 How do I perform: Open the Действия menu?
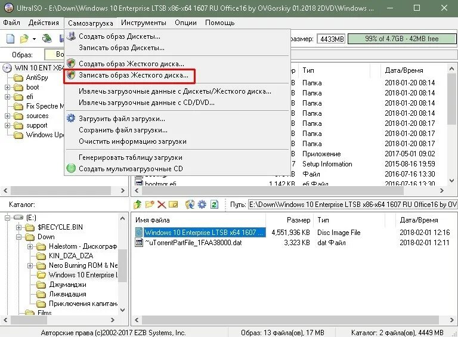(x=44, y=23)
